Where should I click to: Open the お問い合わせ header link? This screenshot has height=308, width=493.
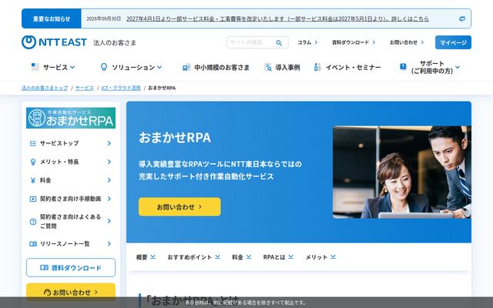407,42
